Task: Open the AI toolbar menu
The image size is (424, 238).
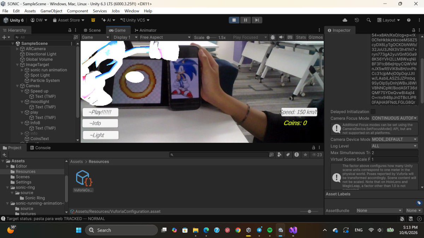Action: point(109,20)
